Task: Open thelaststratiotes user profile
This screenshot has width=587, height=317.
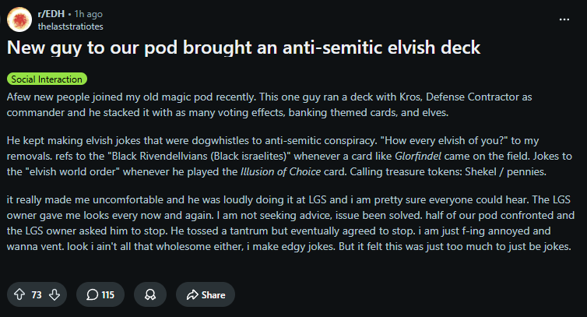Action: (70, 26)
